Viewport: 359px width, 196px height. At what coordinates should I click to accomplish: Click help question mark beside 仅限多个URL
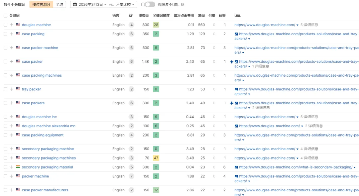click(182, 4)
